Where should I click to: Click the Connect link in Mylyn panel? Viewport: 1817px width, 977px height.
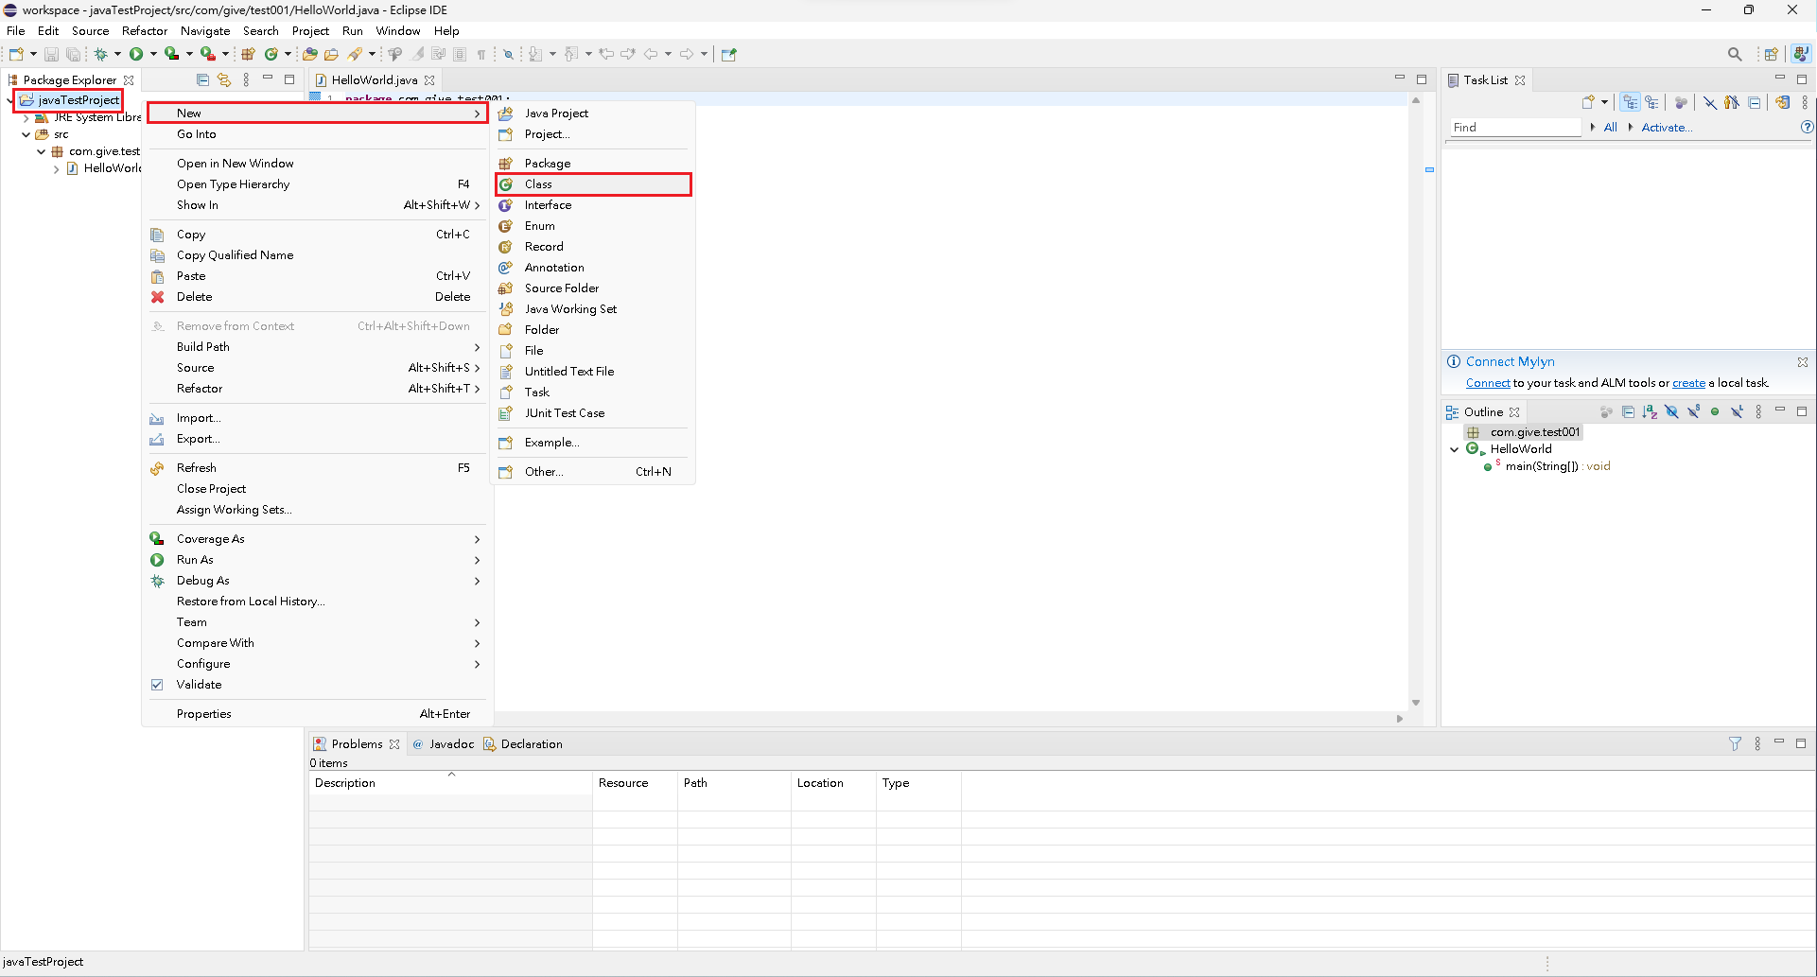click(x=1487, y=383)
